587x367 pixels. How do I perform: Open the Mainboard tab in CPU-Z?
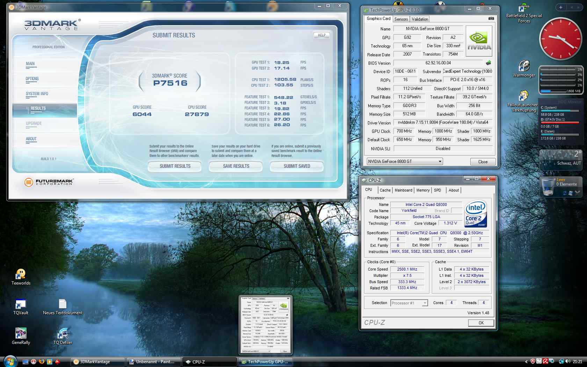click(403, 190)
